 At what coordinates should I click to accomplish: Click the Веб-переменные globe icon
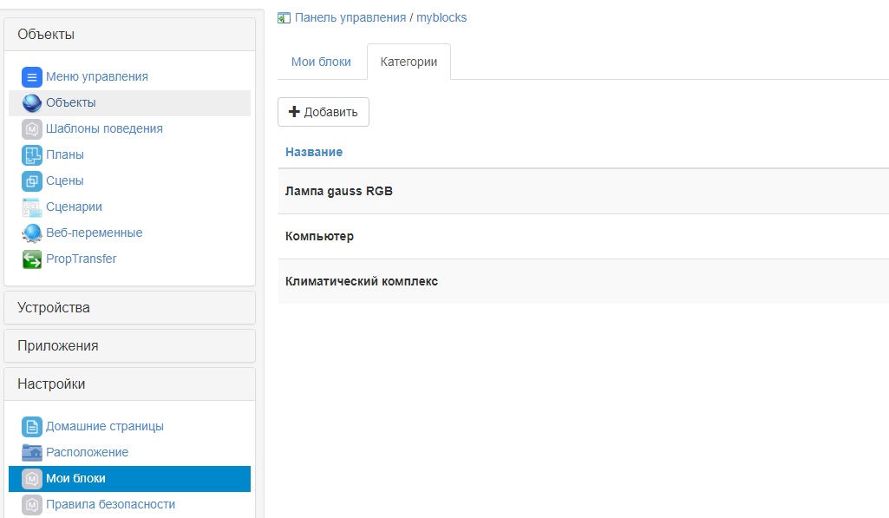point(32,233)
